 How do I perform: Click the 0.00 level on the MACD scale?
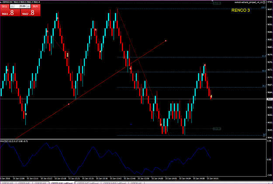(x=269, y=160)
